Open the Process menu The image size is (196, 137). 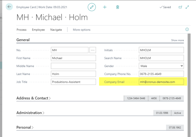tap(22, 30)
